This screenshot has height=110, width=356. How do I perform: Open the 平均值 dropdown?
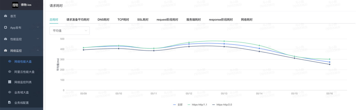coord(70,31)
